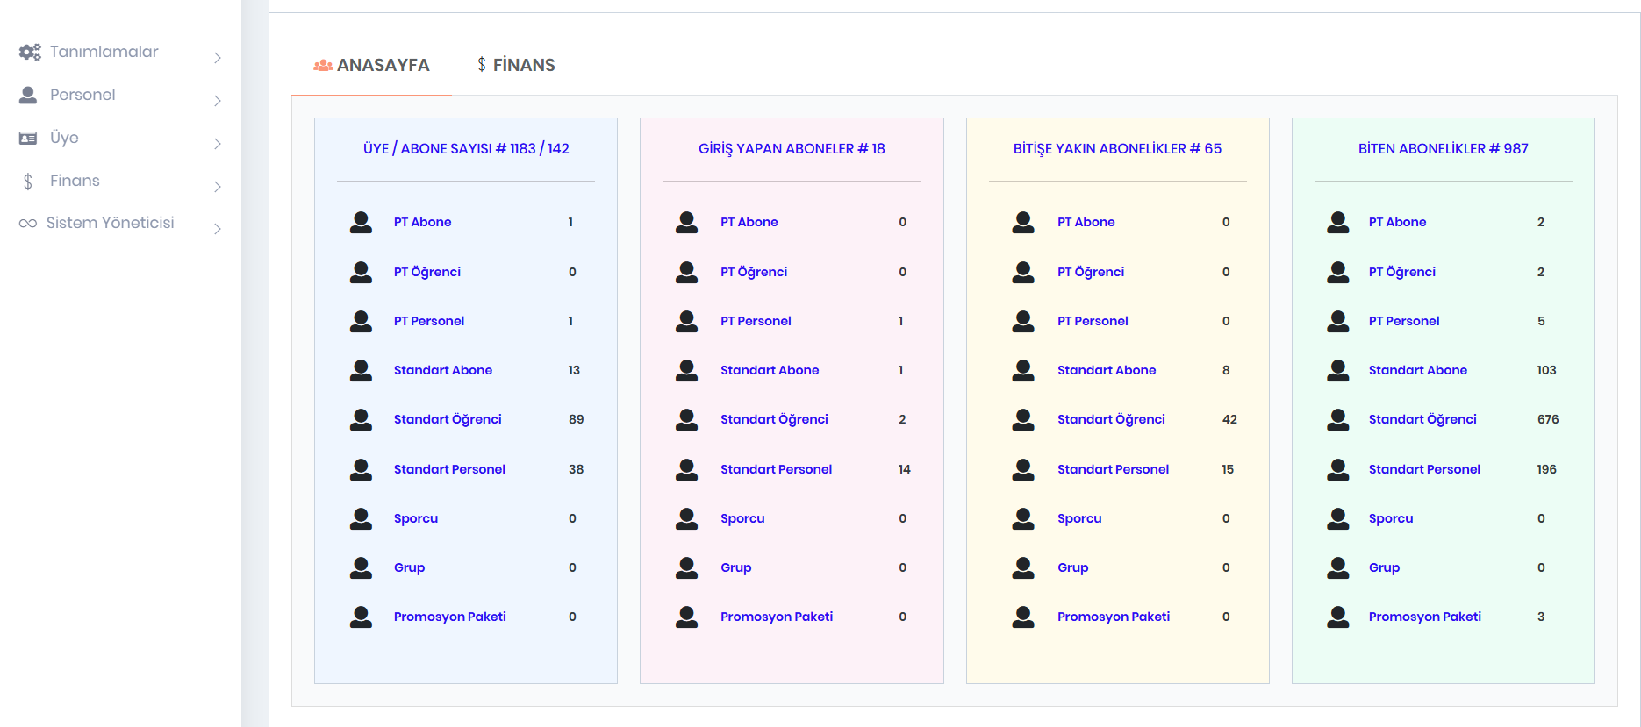Click the Tanımlamalar gears icon in sidebar
The width and height of the screenshot is (1641, 727).
(30, 52)
